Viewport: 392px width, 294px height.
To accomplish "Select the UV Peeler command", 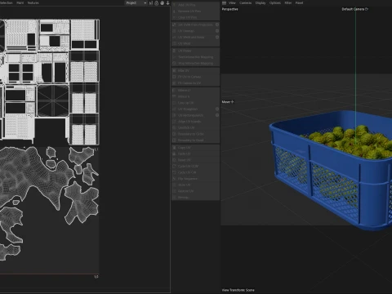I will pyautogui.click(x=195, y=51).
